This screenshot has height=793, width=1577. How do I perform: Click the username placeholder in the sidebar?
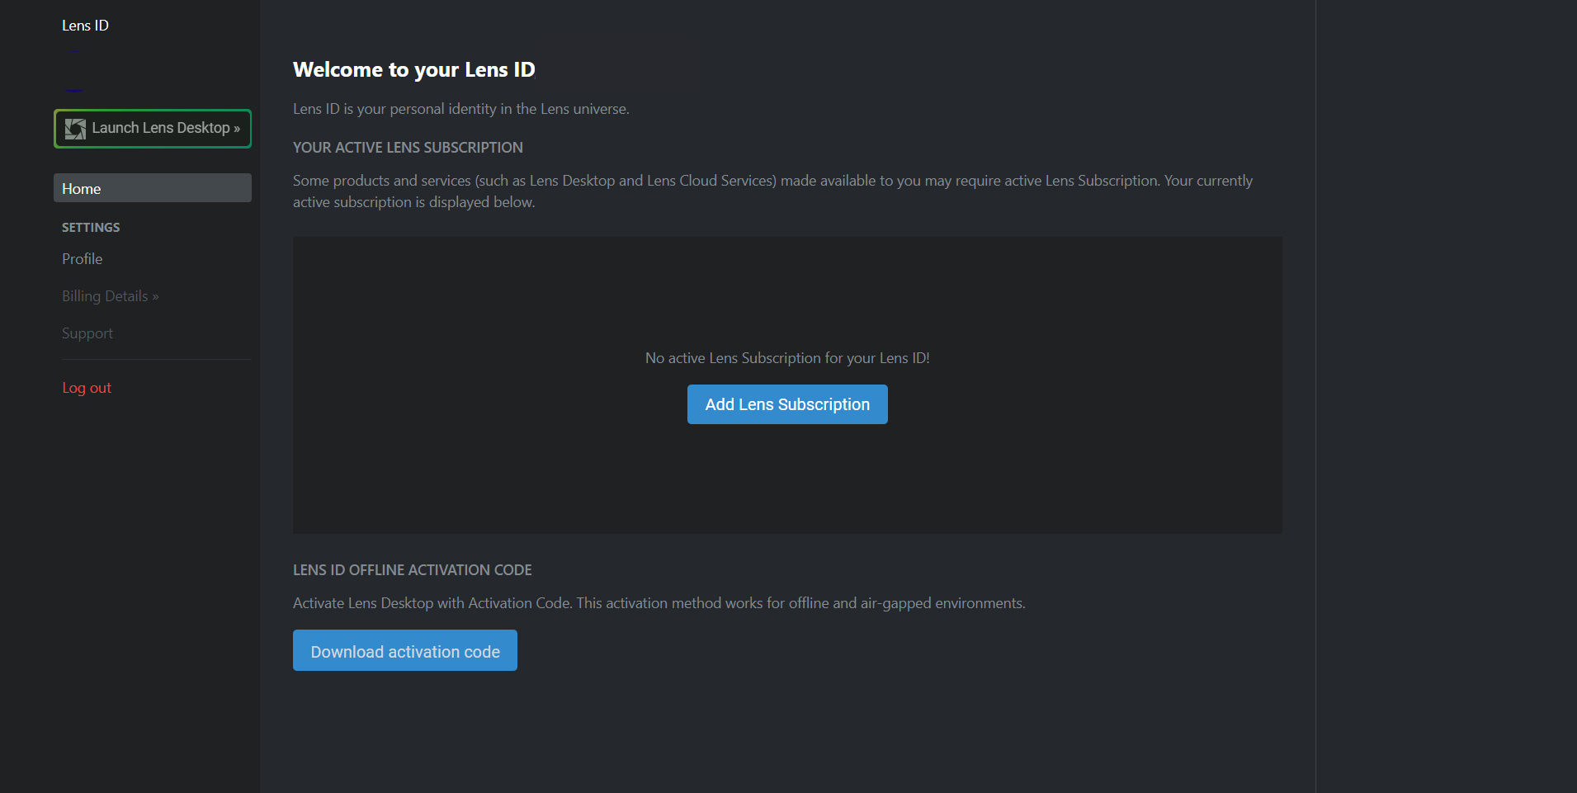coord(74,89)
